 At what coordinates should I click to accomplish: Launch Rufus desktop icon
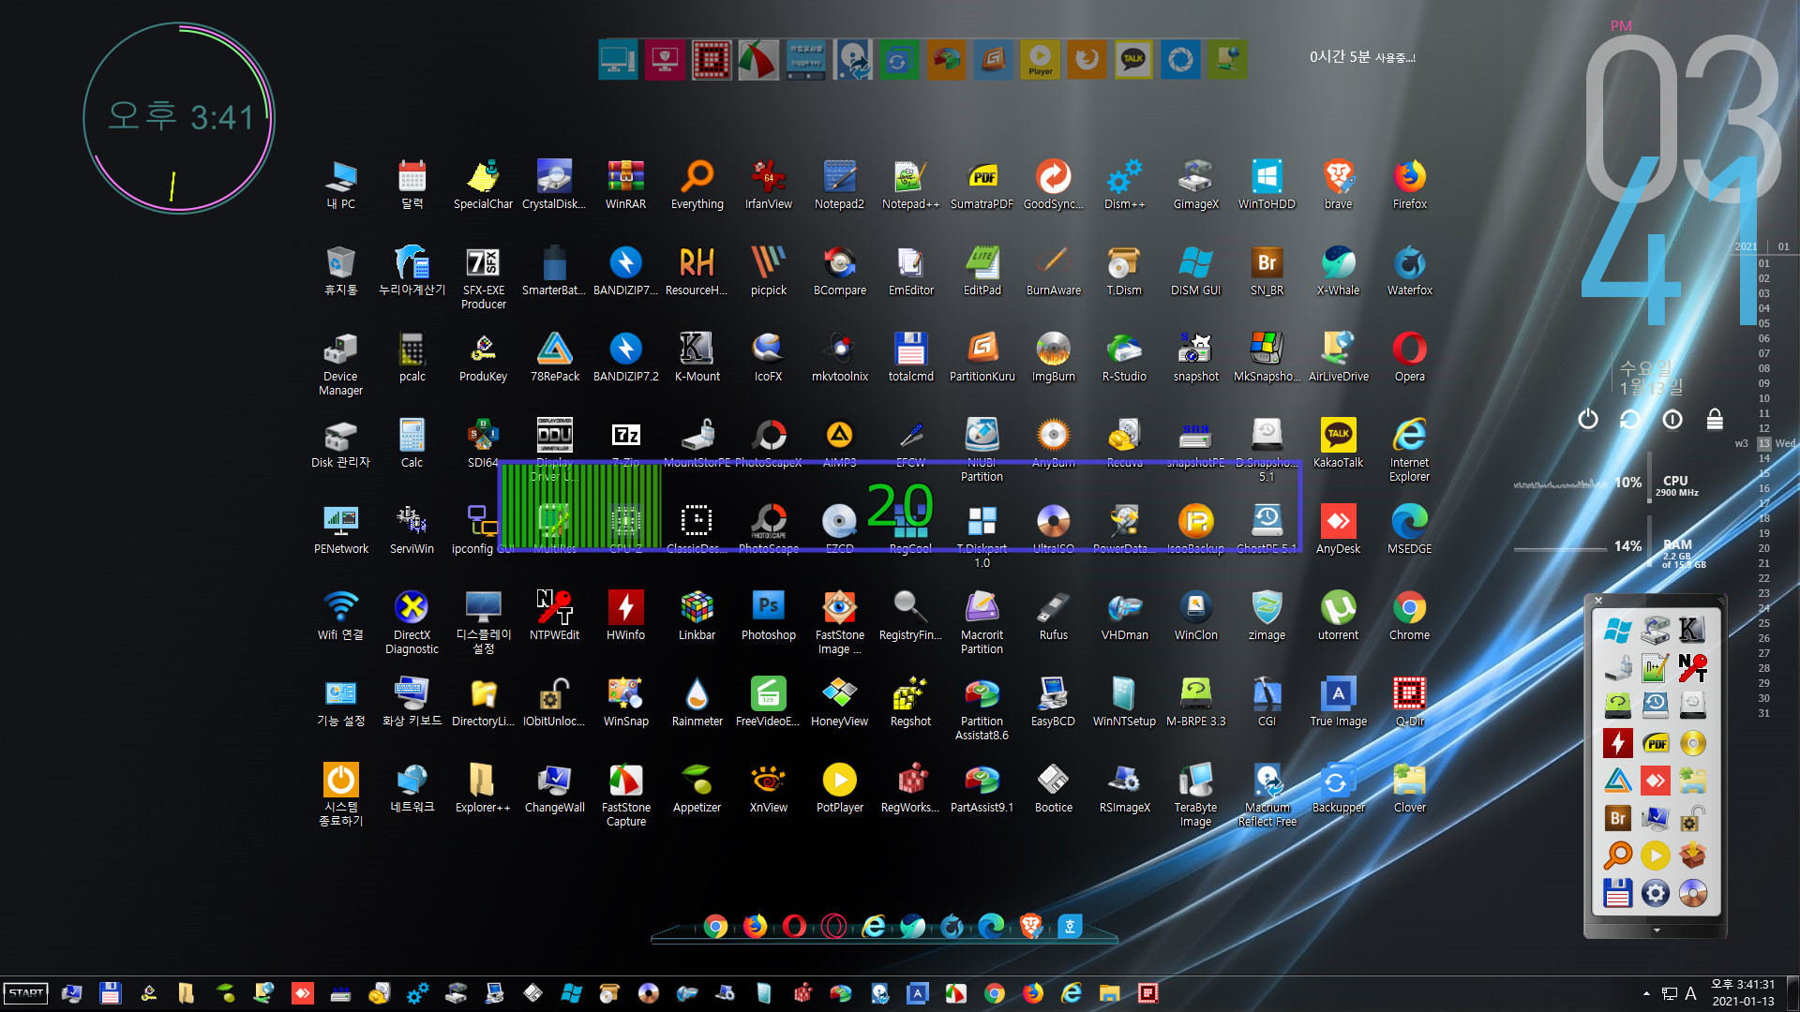[1053, 615]
